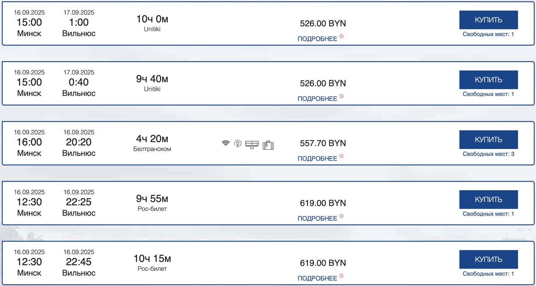Expand ПОДРОБНЕЕ for the 9ч 40м Unitiki trip

click(x=317, y=99)
